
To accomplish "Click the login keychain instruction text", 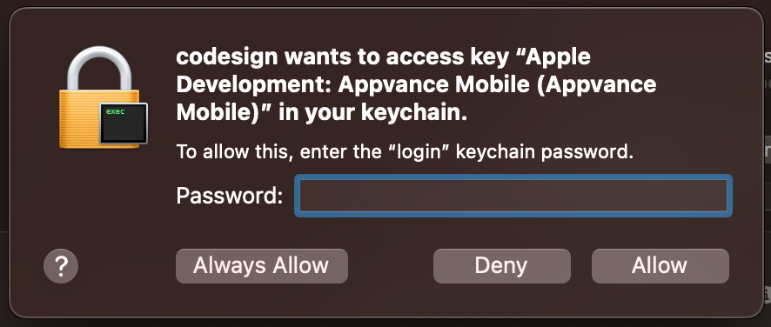I will (x=405, y=152).
